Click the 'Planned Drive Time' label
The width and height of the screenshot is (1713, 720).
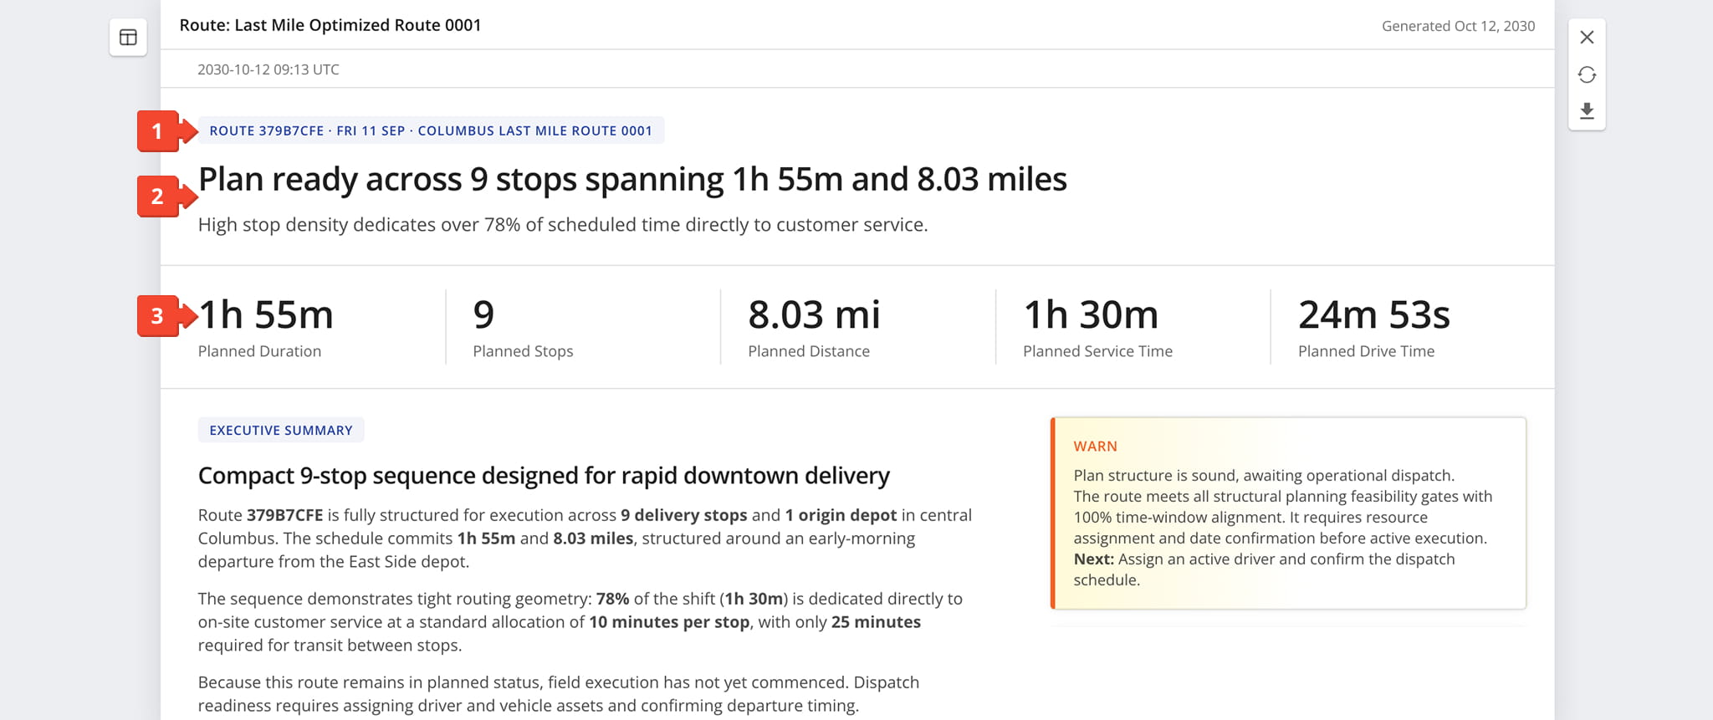coord(1366,351)
